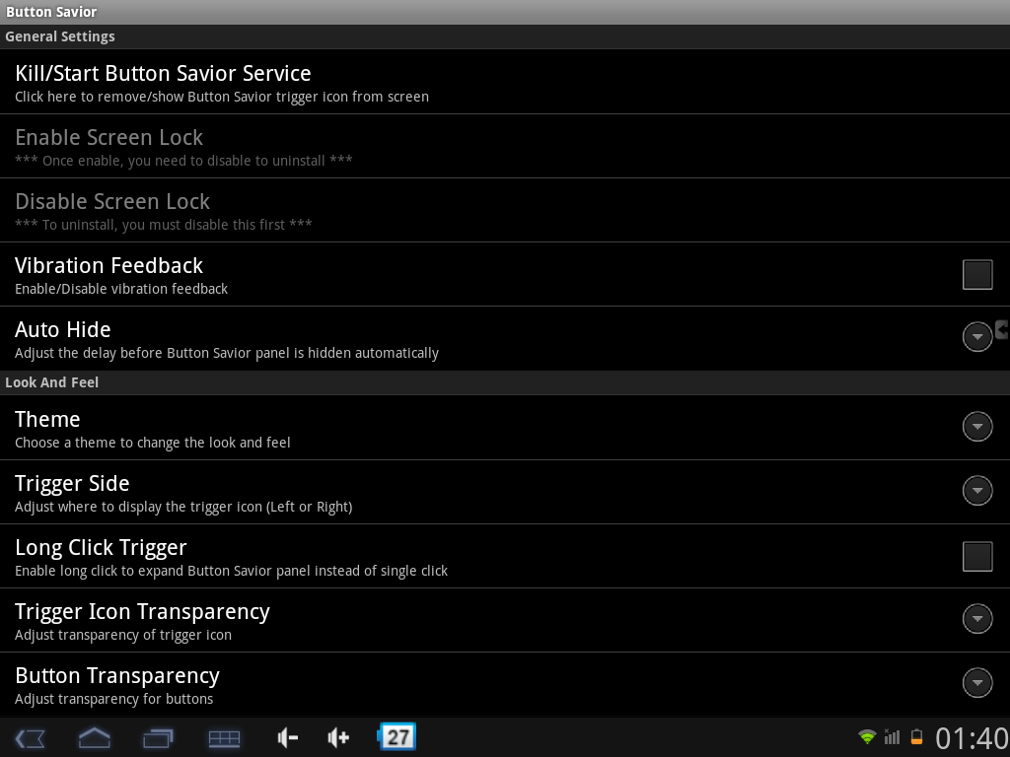Tap the Vibration Feedback title
Viewport: 1010px width, 757px height.
108,265
